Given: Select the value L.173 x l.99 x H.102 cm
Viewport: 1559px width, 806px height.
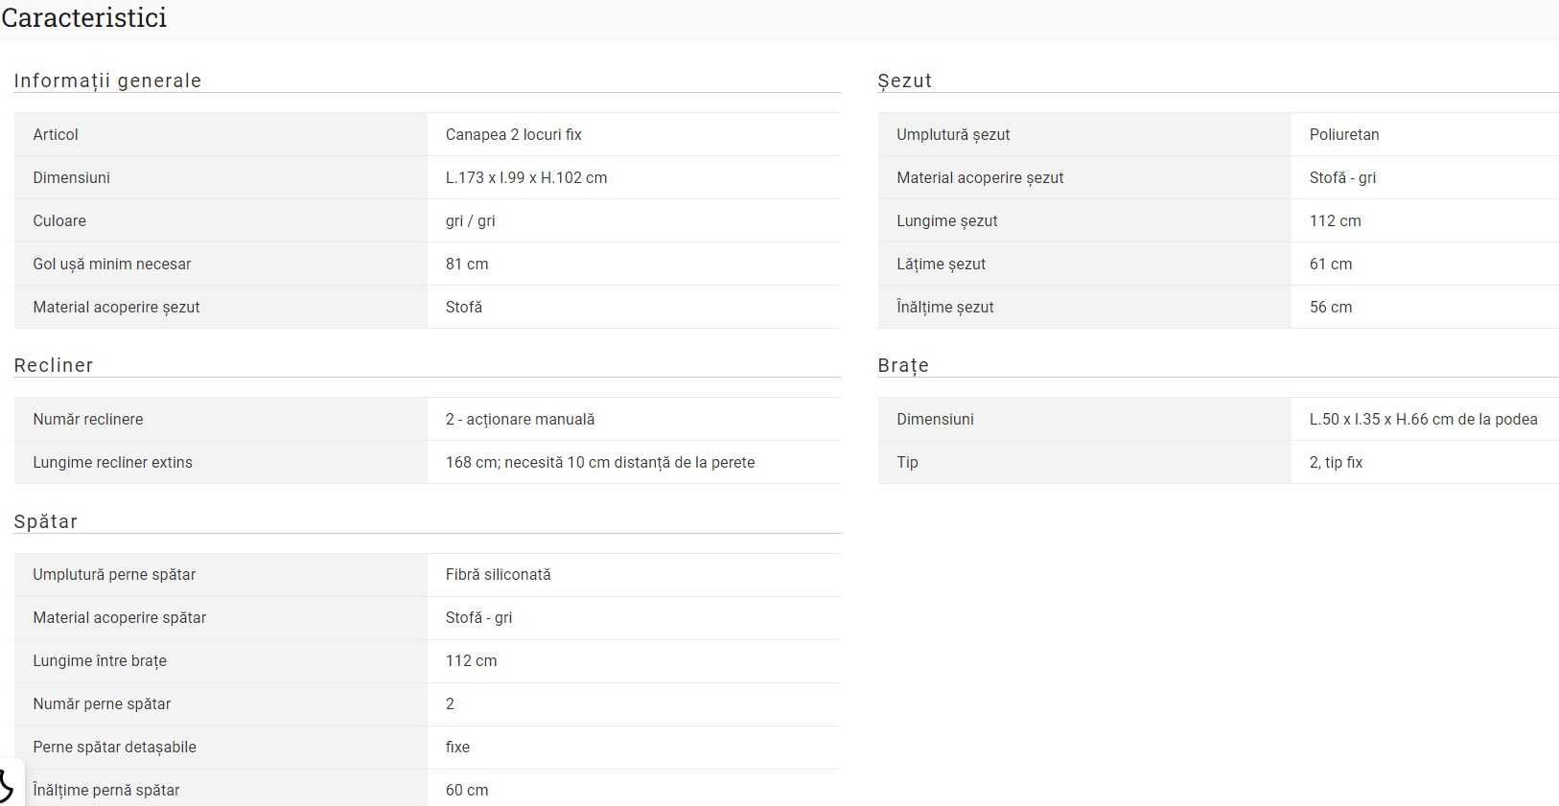Looking at the screenshot, I should click(x=526, y=177).
